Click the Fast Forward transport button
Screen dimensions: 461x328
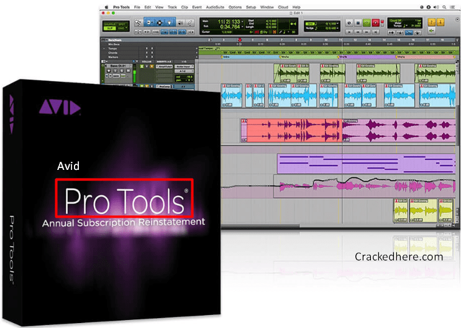(x=367, y=32)
